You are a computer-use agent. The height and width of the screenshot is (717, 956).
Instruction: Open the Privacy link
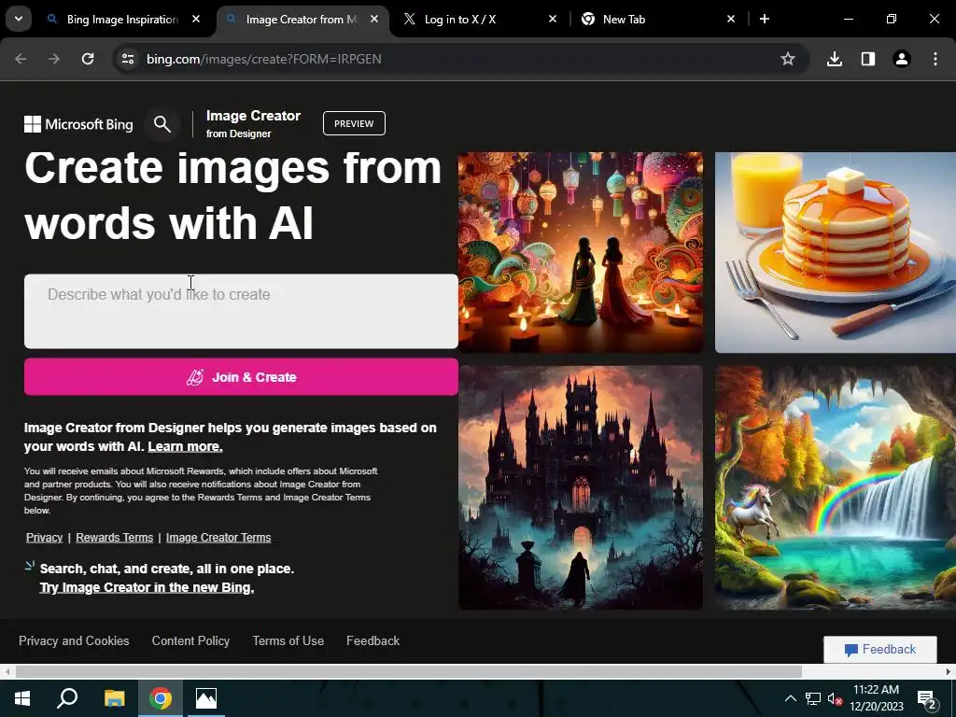click(45, 537)
